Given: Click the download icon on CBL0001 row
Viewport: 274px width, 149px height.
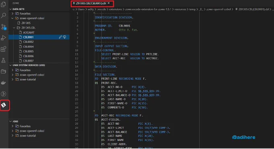Looking at the screenshot, I should pos(64,37).
